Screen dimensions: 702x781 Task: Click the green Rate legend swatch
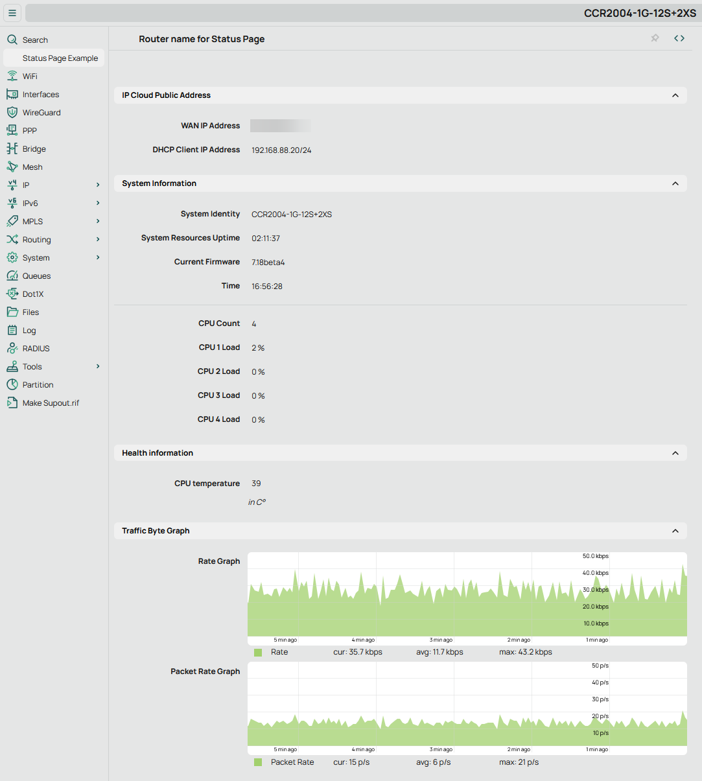pos(258,653)
